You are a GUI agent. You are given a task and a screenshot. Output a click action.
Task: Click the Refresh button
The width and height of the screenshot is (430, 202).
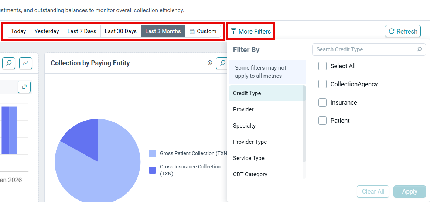403,31
